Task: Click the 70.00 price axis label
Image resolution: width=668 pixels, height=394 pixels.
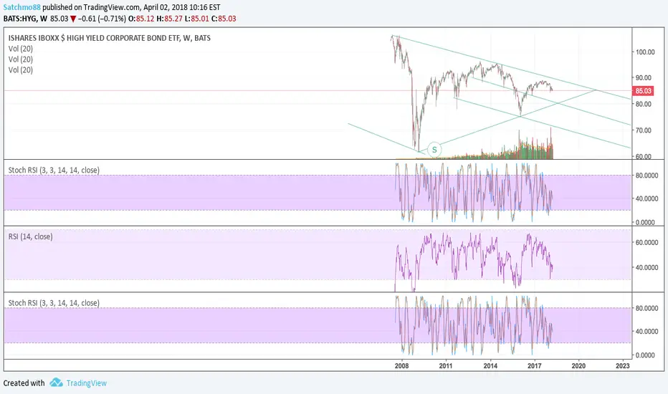Action: (644, 130)
